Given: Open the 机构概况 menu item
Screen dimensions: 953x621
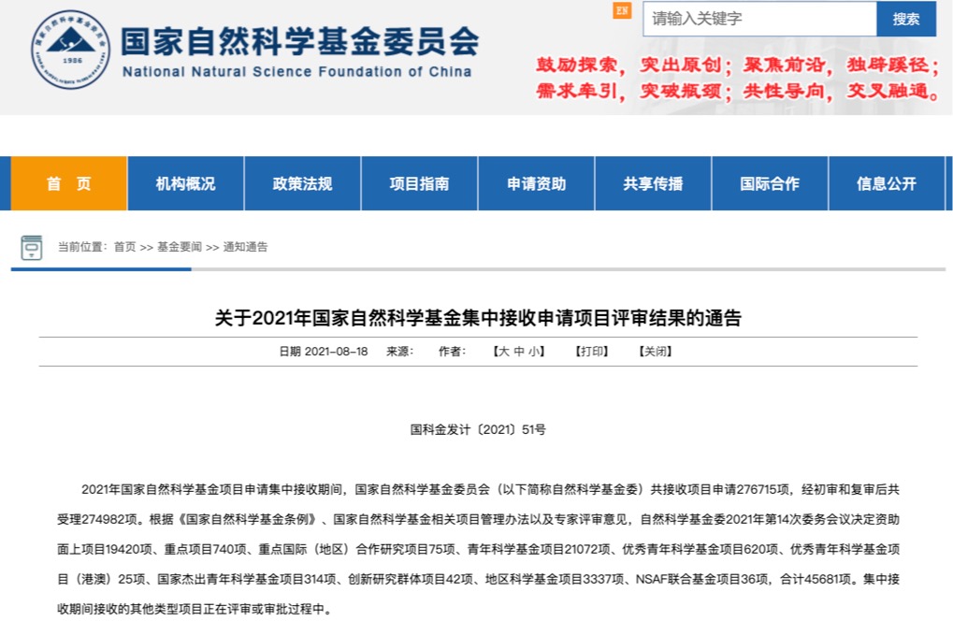Looking at the screenshot, I should (185, 184).
